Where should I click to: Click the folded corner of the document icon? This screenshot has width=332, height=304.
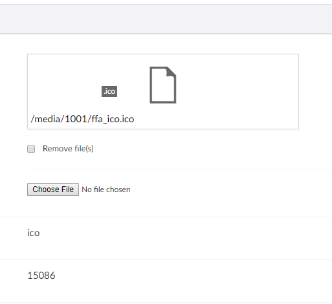coord(172,72)
